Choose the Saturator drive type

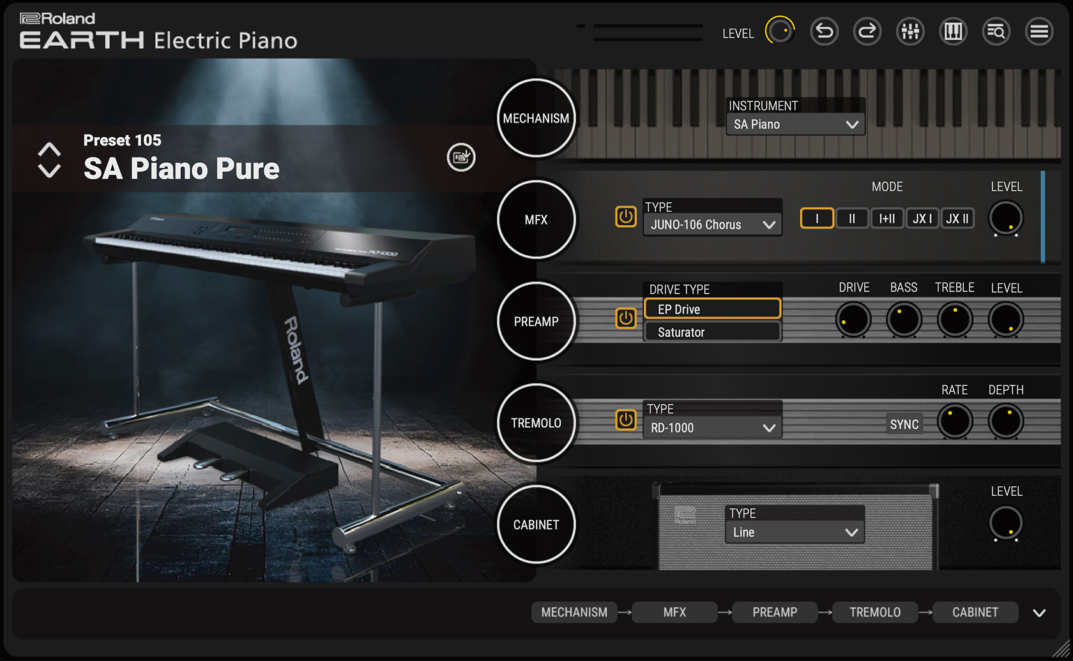coord(712,332)
